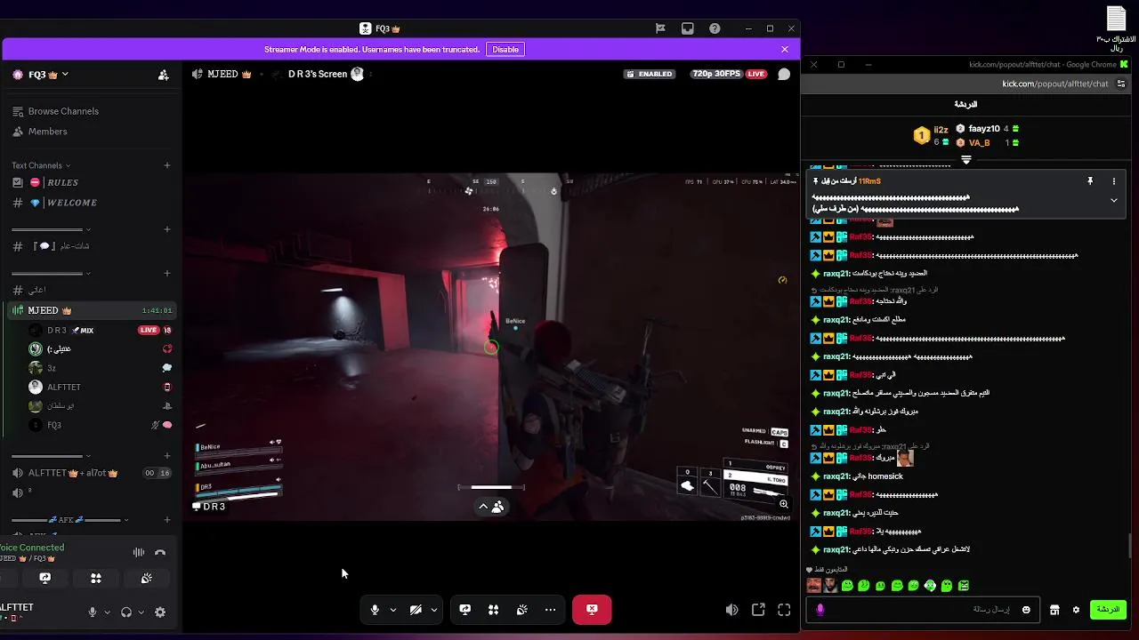Screen dimensions: 1139x640
Task: Open output device options in user panel
Action: pos(141,612)
